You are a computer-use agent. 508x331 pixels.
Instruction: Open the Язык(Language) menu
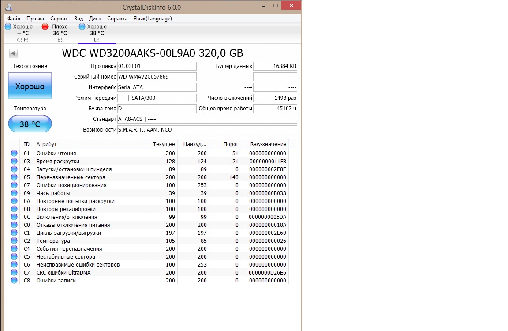(x=153, y=19)
